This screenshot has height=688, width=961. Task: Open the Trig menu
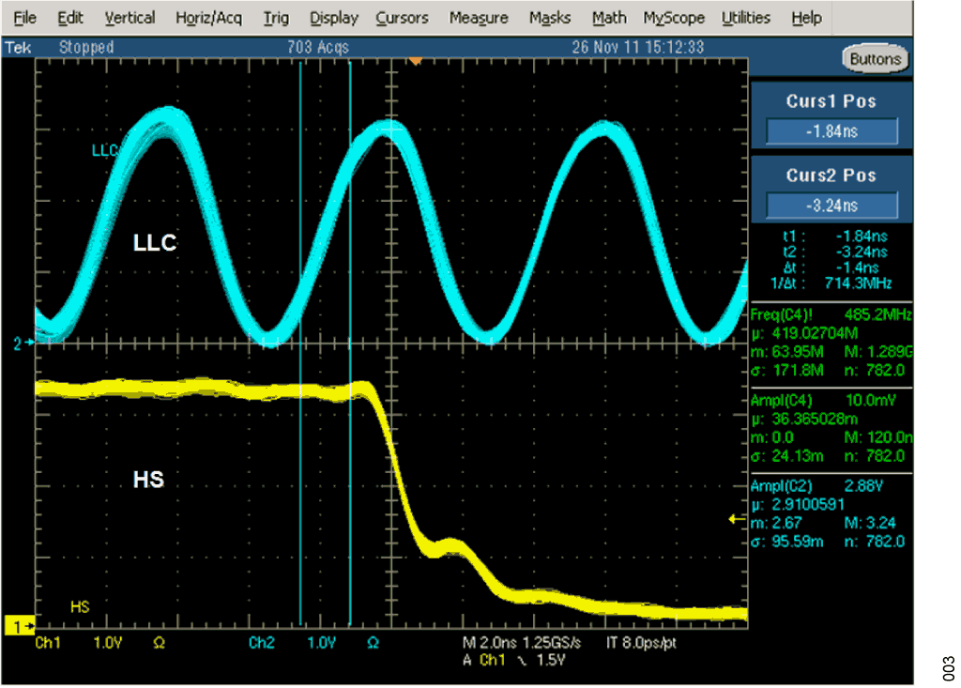(x=276, y=18)
